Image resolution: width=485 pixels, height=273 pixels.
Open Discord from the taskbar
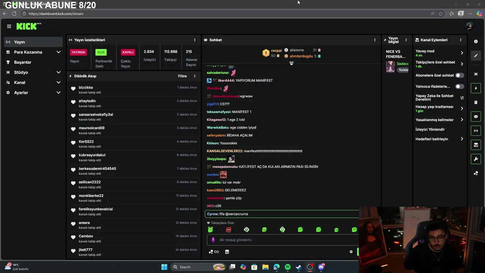click(321, 267)
